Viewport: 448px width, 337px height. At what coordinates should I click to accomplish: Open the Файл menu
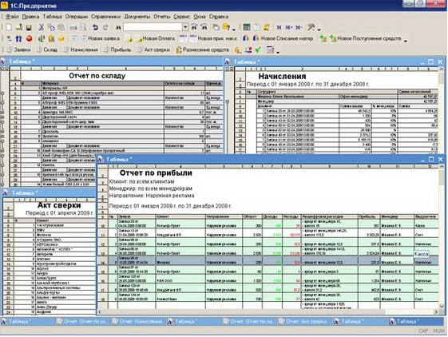click(12, 17)
